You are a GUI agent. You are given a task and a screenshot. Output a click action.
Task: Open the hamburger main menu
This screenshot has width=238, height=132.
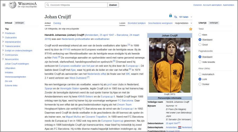click(x=4, y=5)
